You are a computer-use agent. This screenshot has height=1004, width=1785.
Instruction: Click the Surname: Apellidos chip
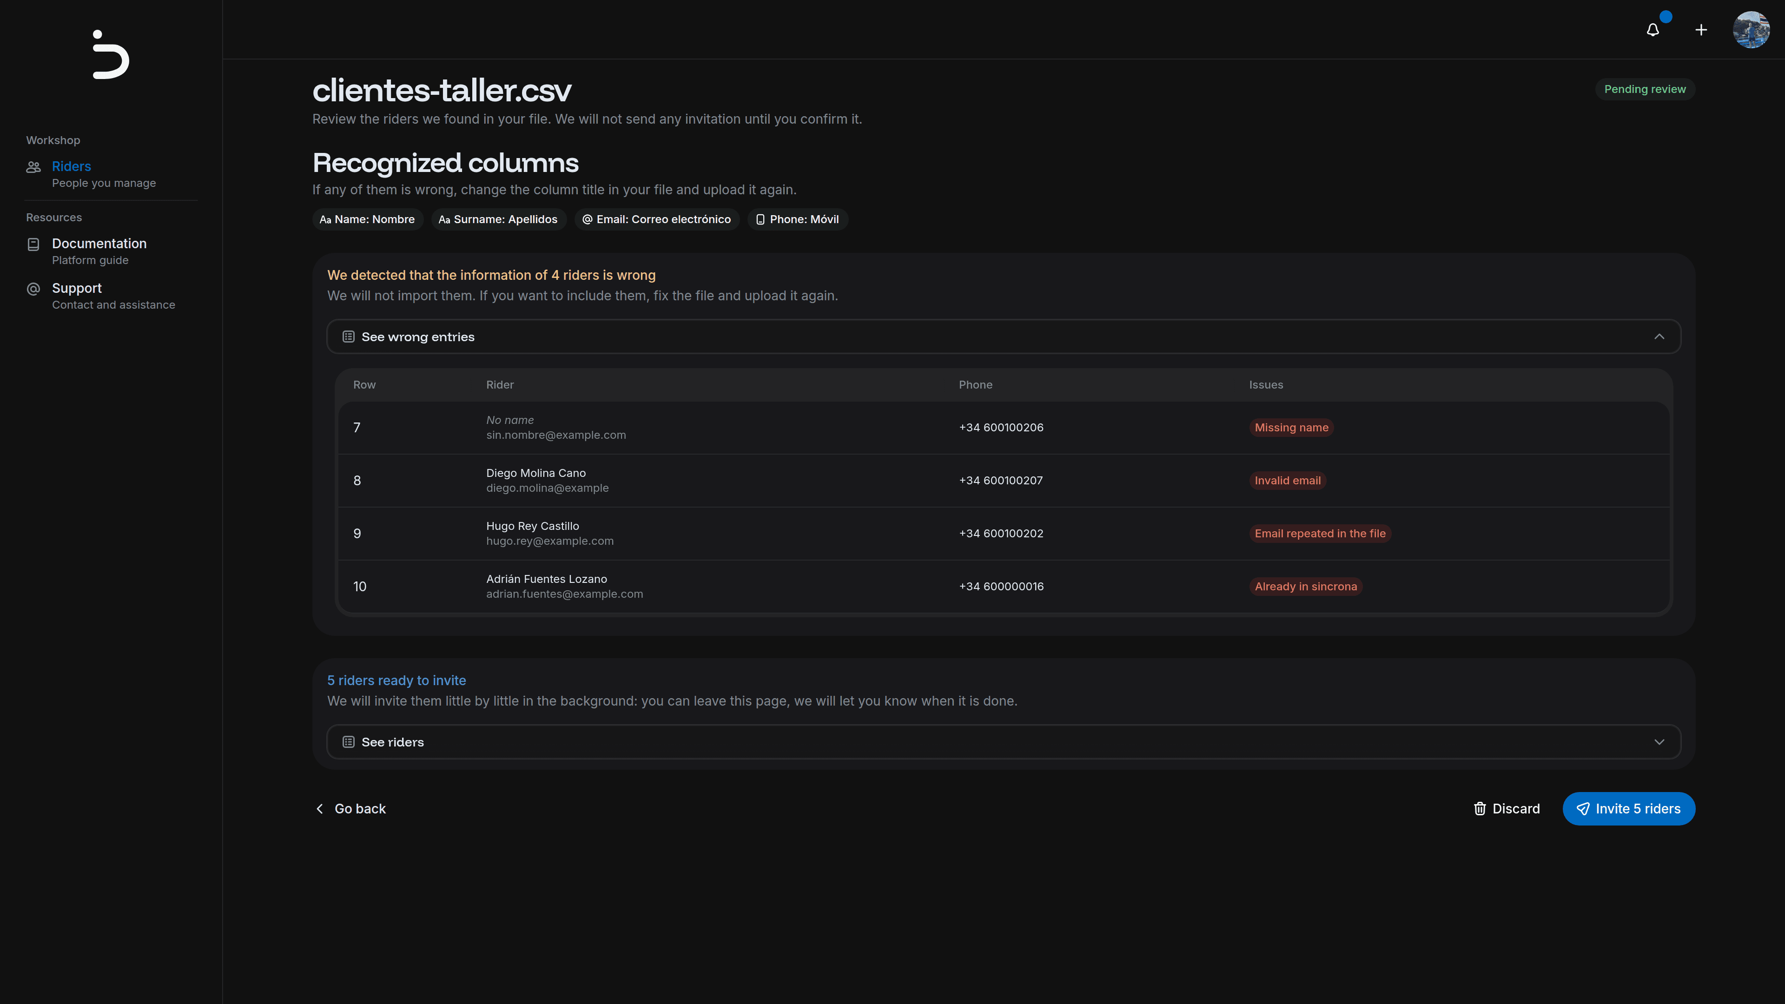(x=498, y=220)
